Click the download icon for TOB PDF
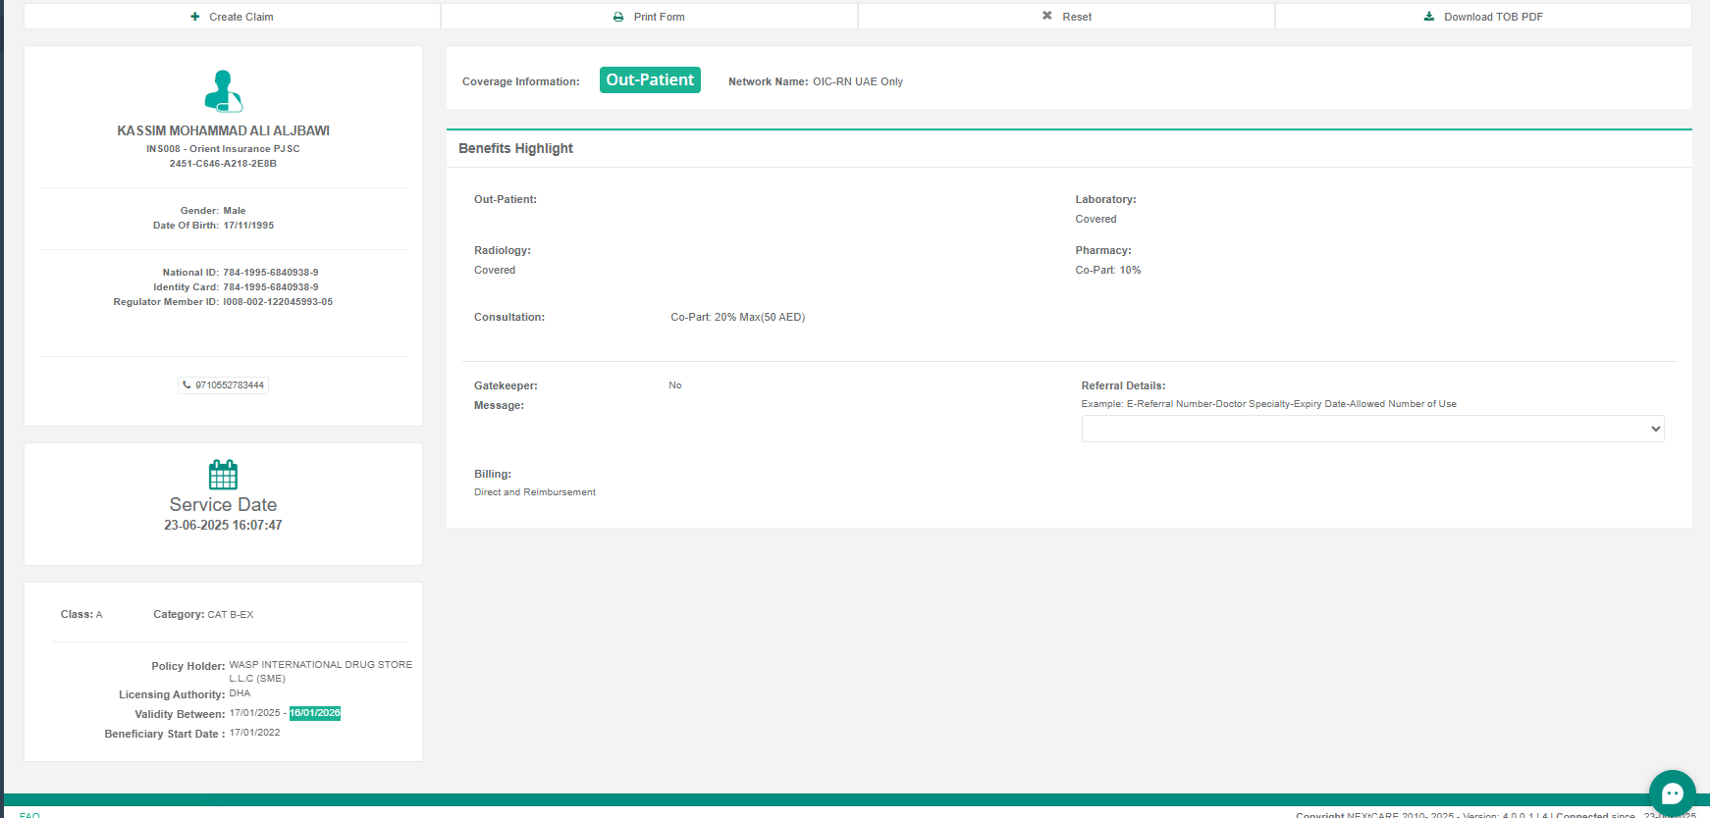 click(x=1429, y=17)
